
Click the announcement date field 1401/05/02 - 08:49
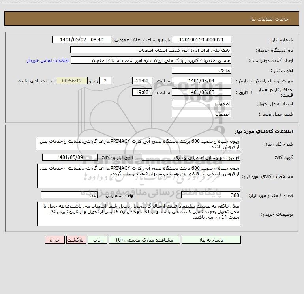click(82, 39)
